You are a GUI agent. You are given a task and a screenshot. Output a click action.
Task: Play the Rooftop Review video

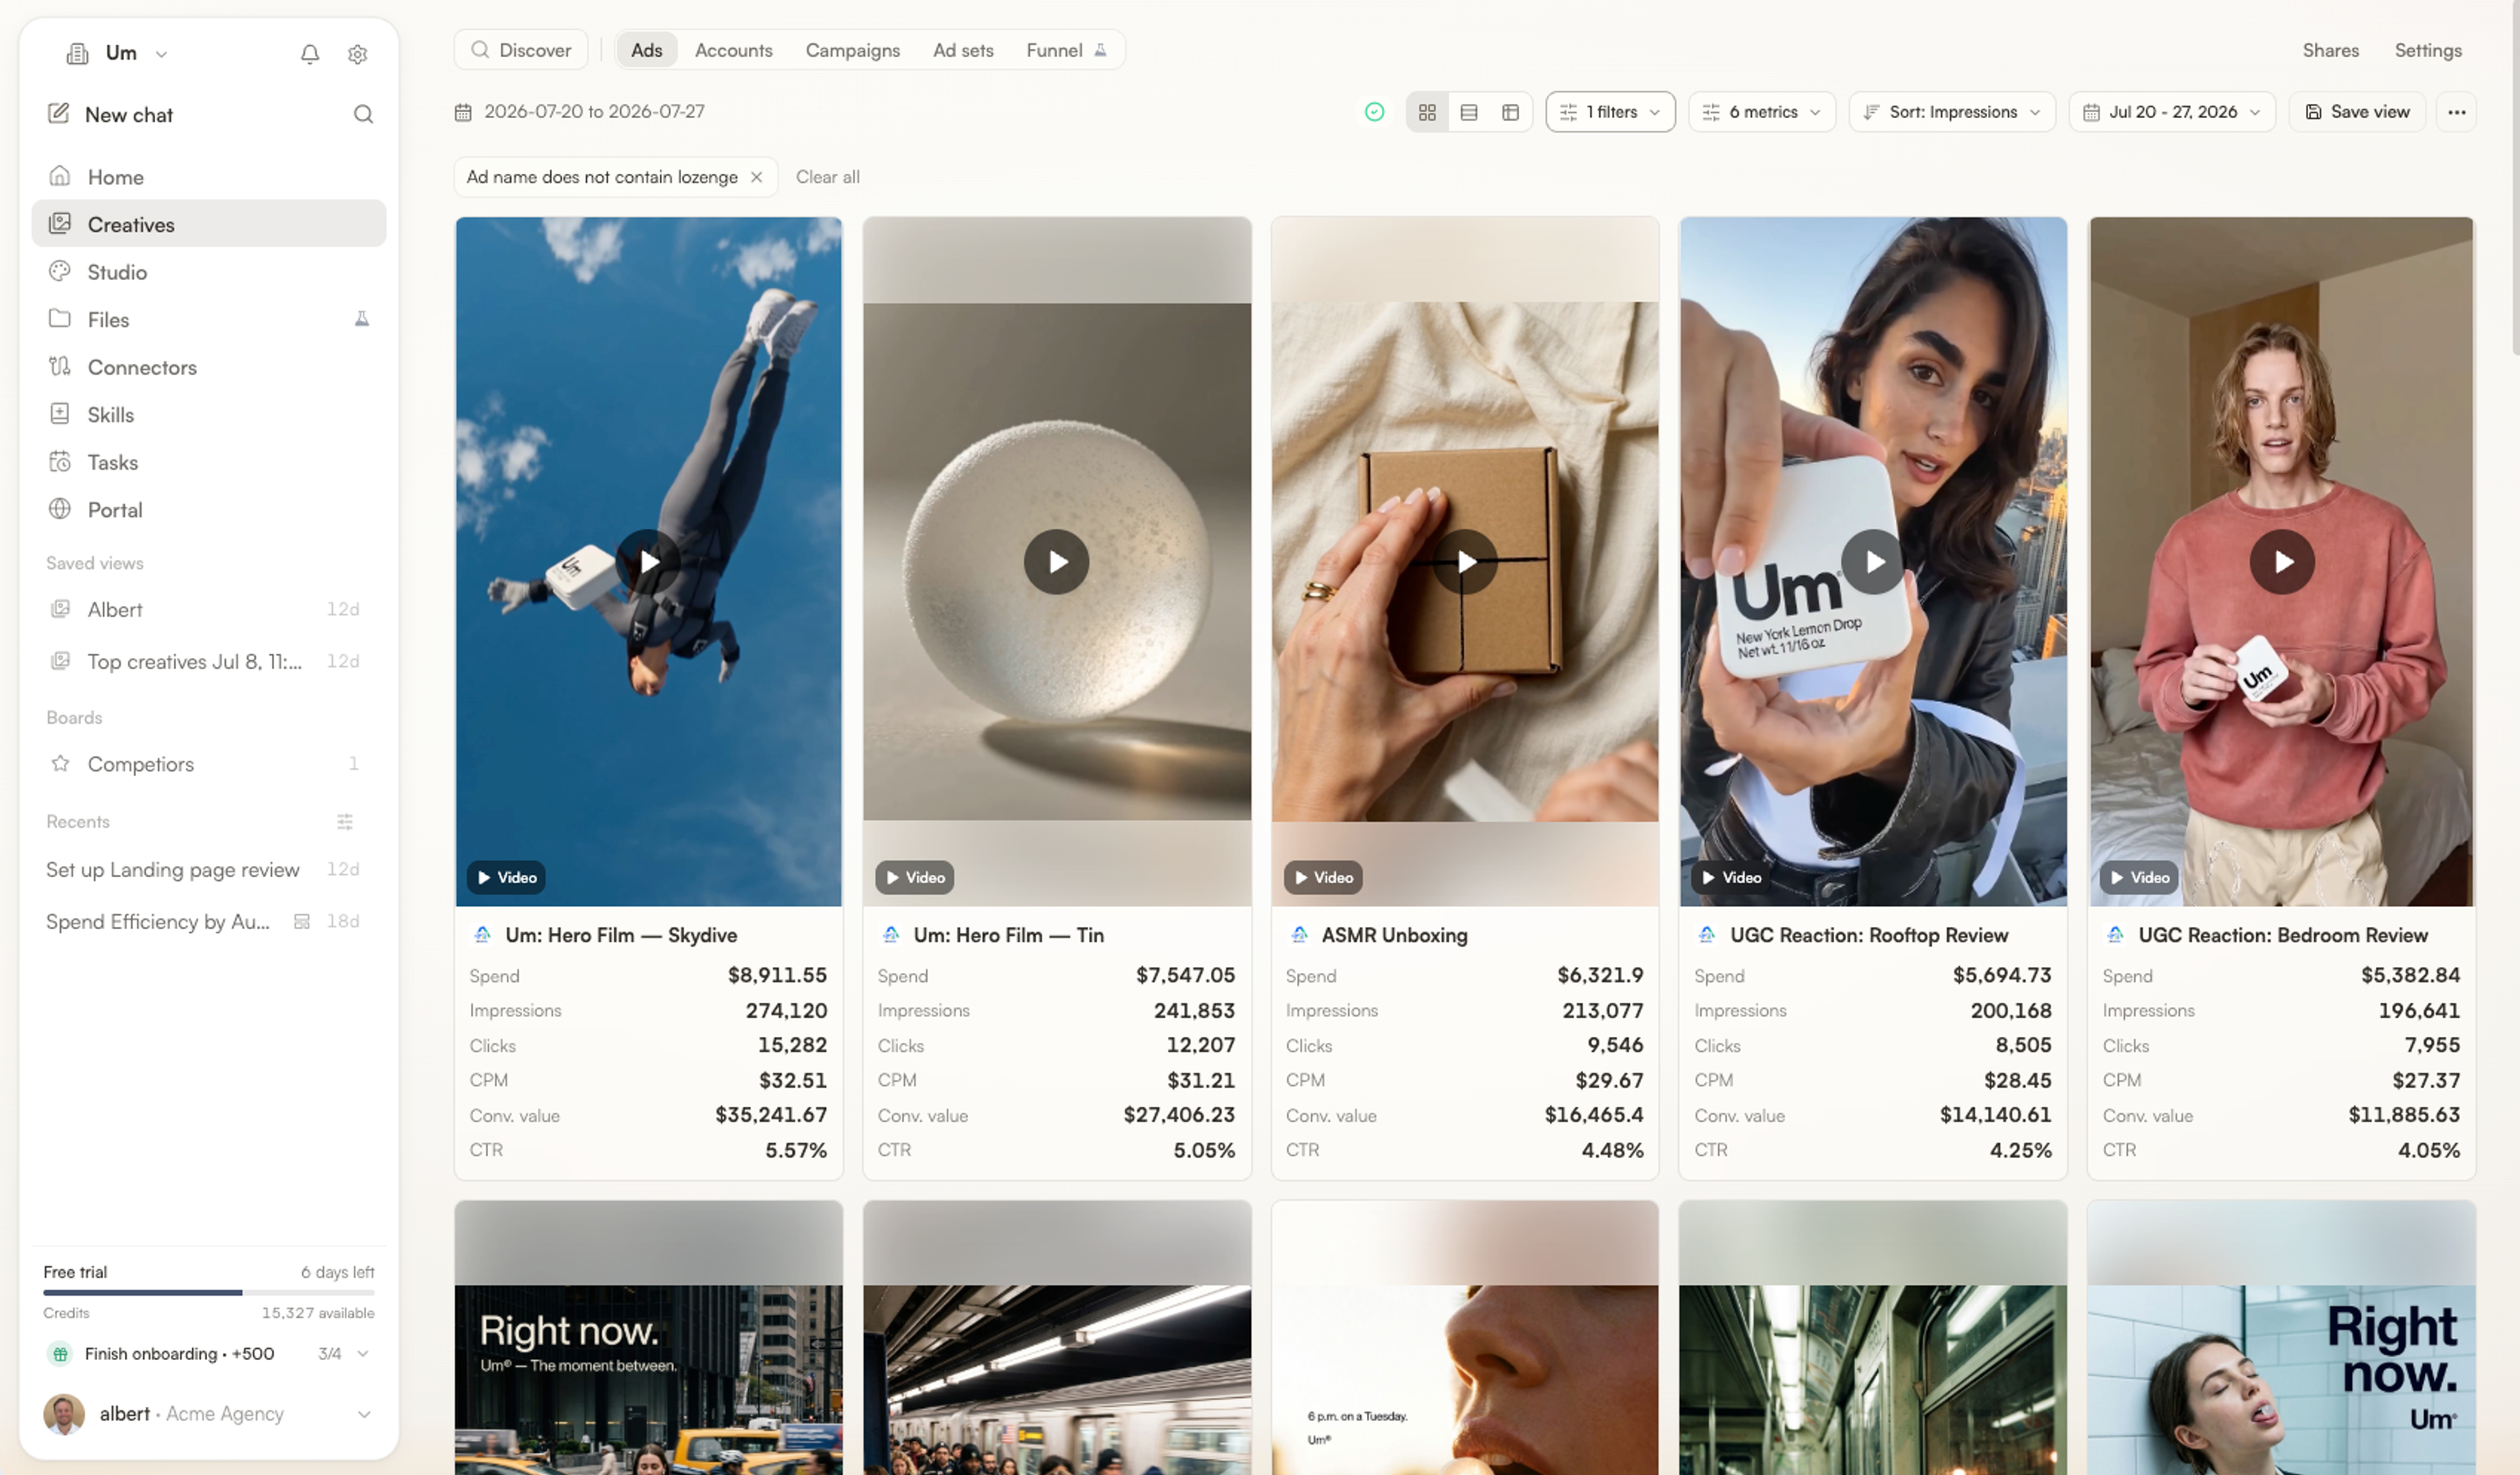pyautogui.click(x=1873, y=562)
